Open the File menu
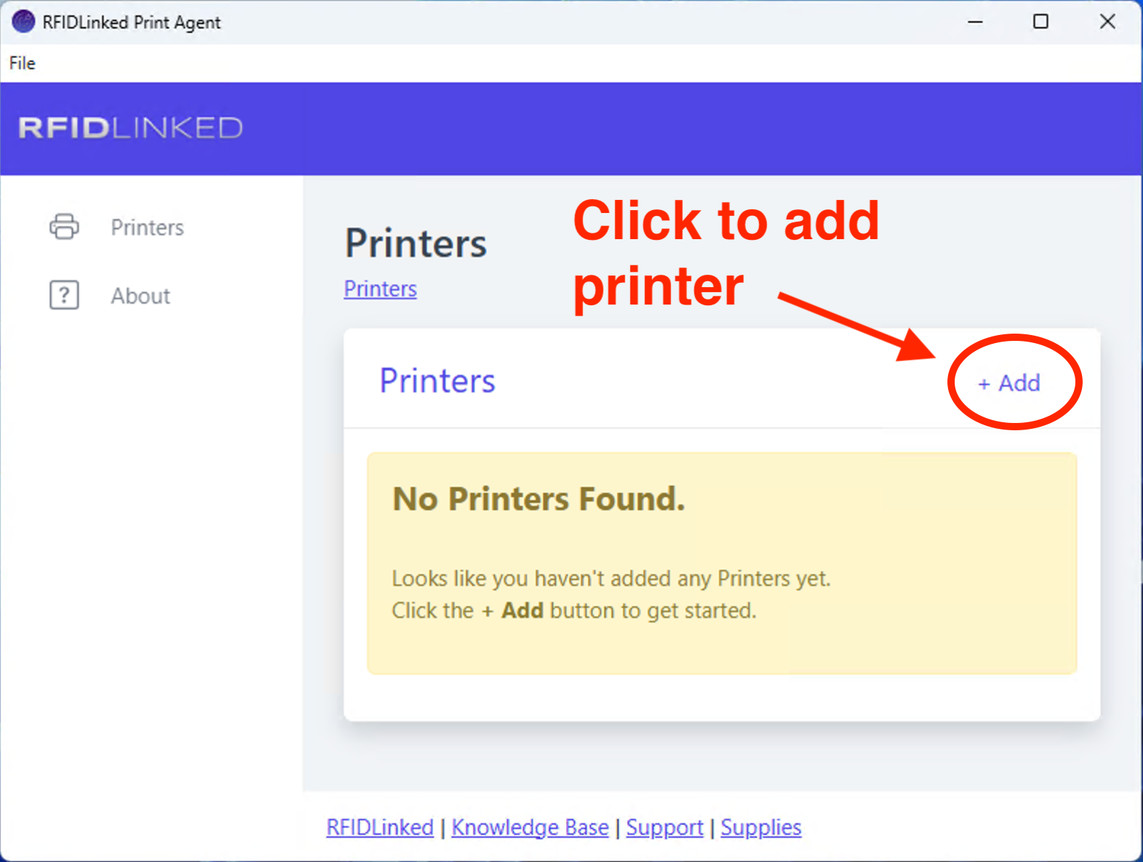This screenshot has height=862, width=1143. point(22,63)
